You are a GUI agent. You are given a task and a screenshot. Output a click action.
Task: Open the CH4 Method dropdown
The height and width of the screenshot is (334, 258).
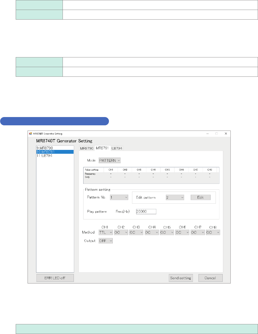(152, 232)
